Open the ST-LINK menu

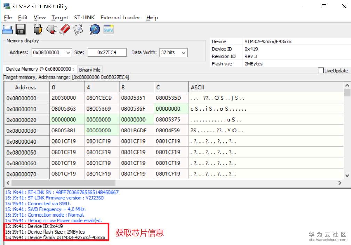click(x=84, y=17)
